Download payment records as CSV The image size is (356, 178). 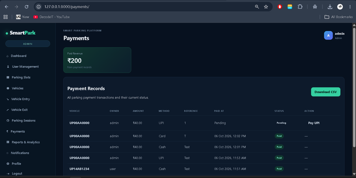pos(325,92)
